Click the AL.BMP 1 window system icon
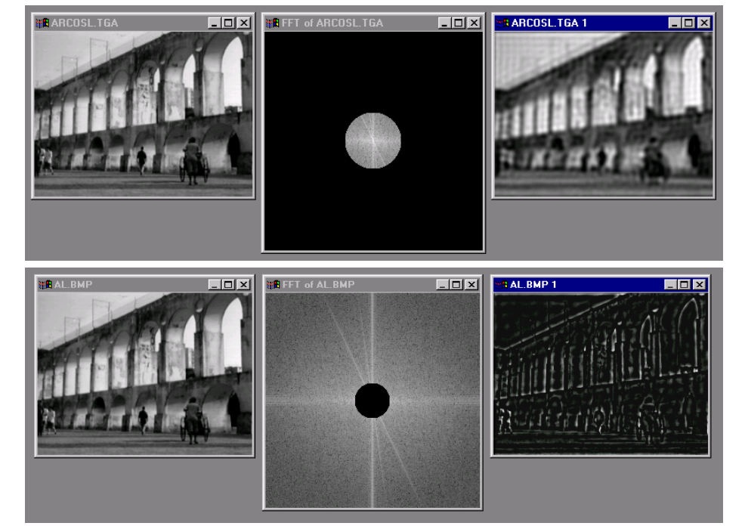 [x=501, y=285]
